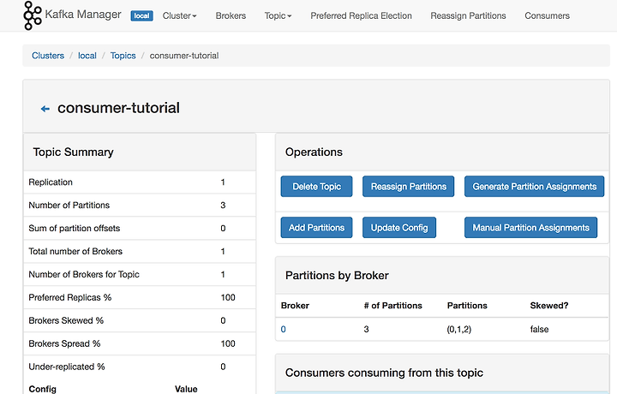Click the # of Partitions column header
The width and height of the screenshot is (617, 394).
(392, 306)
